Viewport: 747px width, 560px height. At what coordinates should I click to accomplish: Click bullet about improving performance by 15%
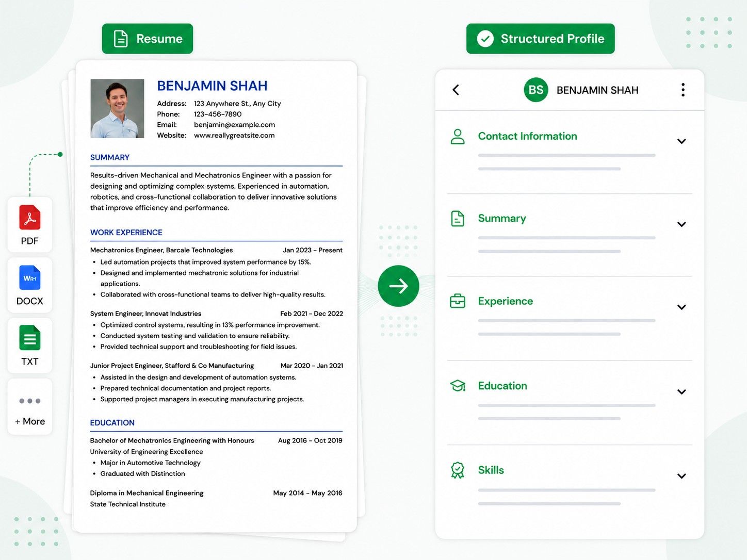(206, 262)
